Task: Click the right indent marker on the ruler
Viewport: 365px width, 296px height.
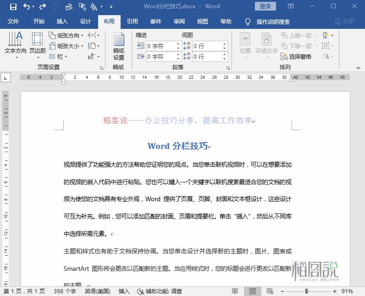Action: [291, 80]
